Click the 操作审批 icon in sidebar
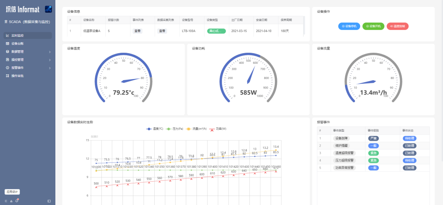Screen dimensions: 443x205 [x=7, y=76]
